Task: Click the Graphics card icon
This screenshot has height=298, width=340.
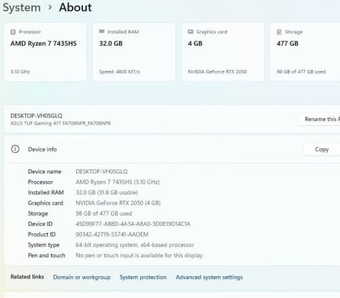Action: tap(190, 31)
